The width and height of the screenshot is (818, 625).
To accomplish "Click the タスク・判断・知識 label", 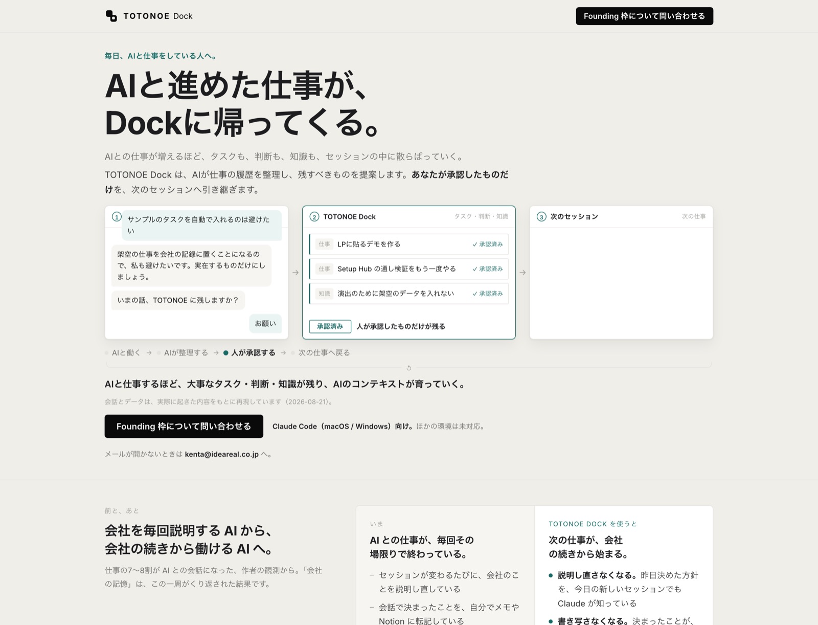I will [481, 217].
